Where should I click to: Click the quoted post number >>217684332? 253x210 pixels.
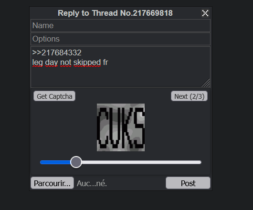[57, 53]
